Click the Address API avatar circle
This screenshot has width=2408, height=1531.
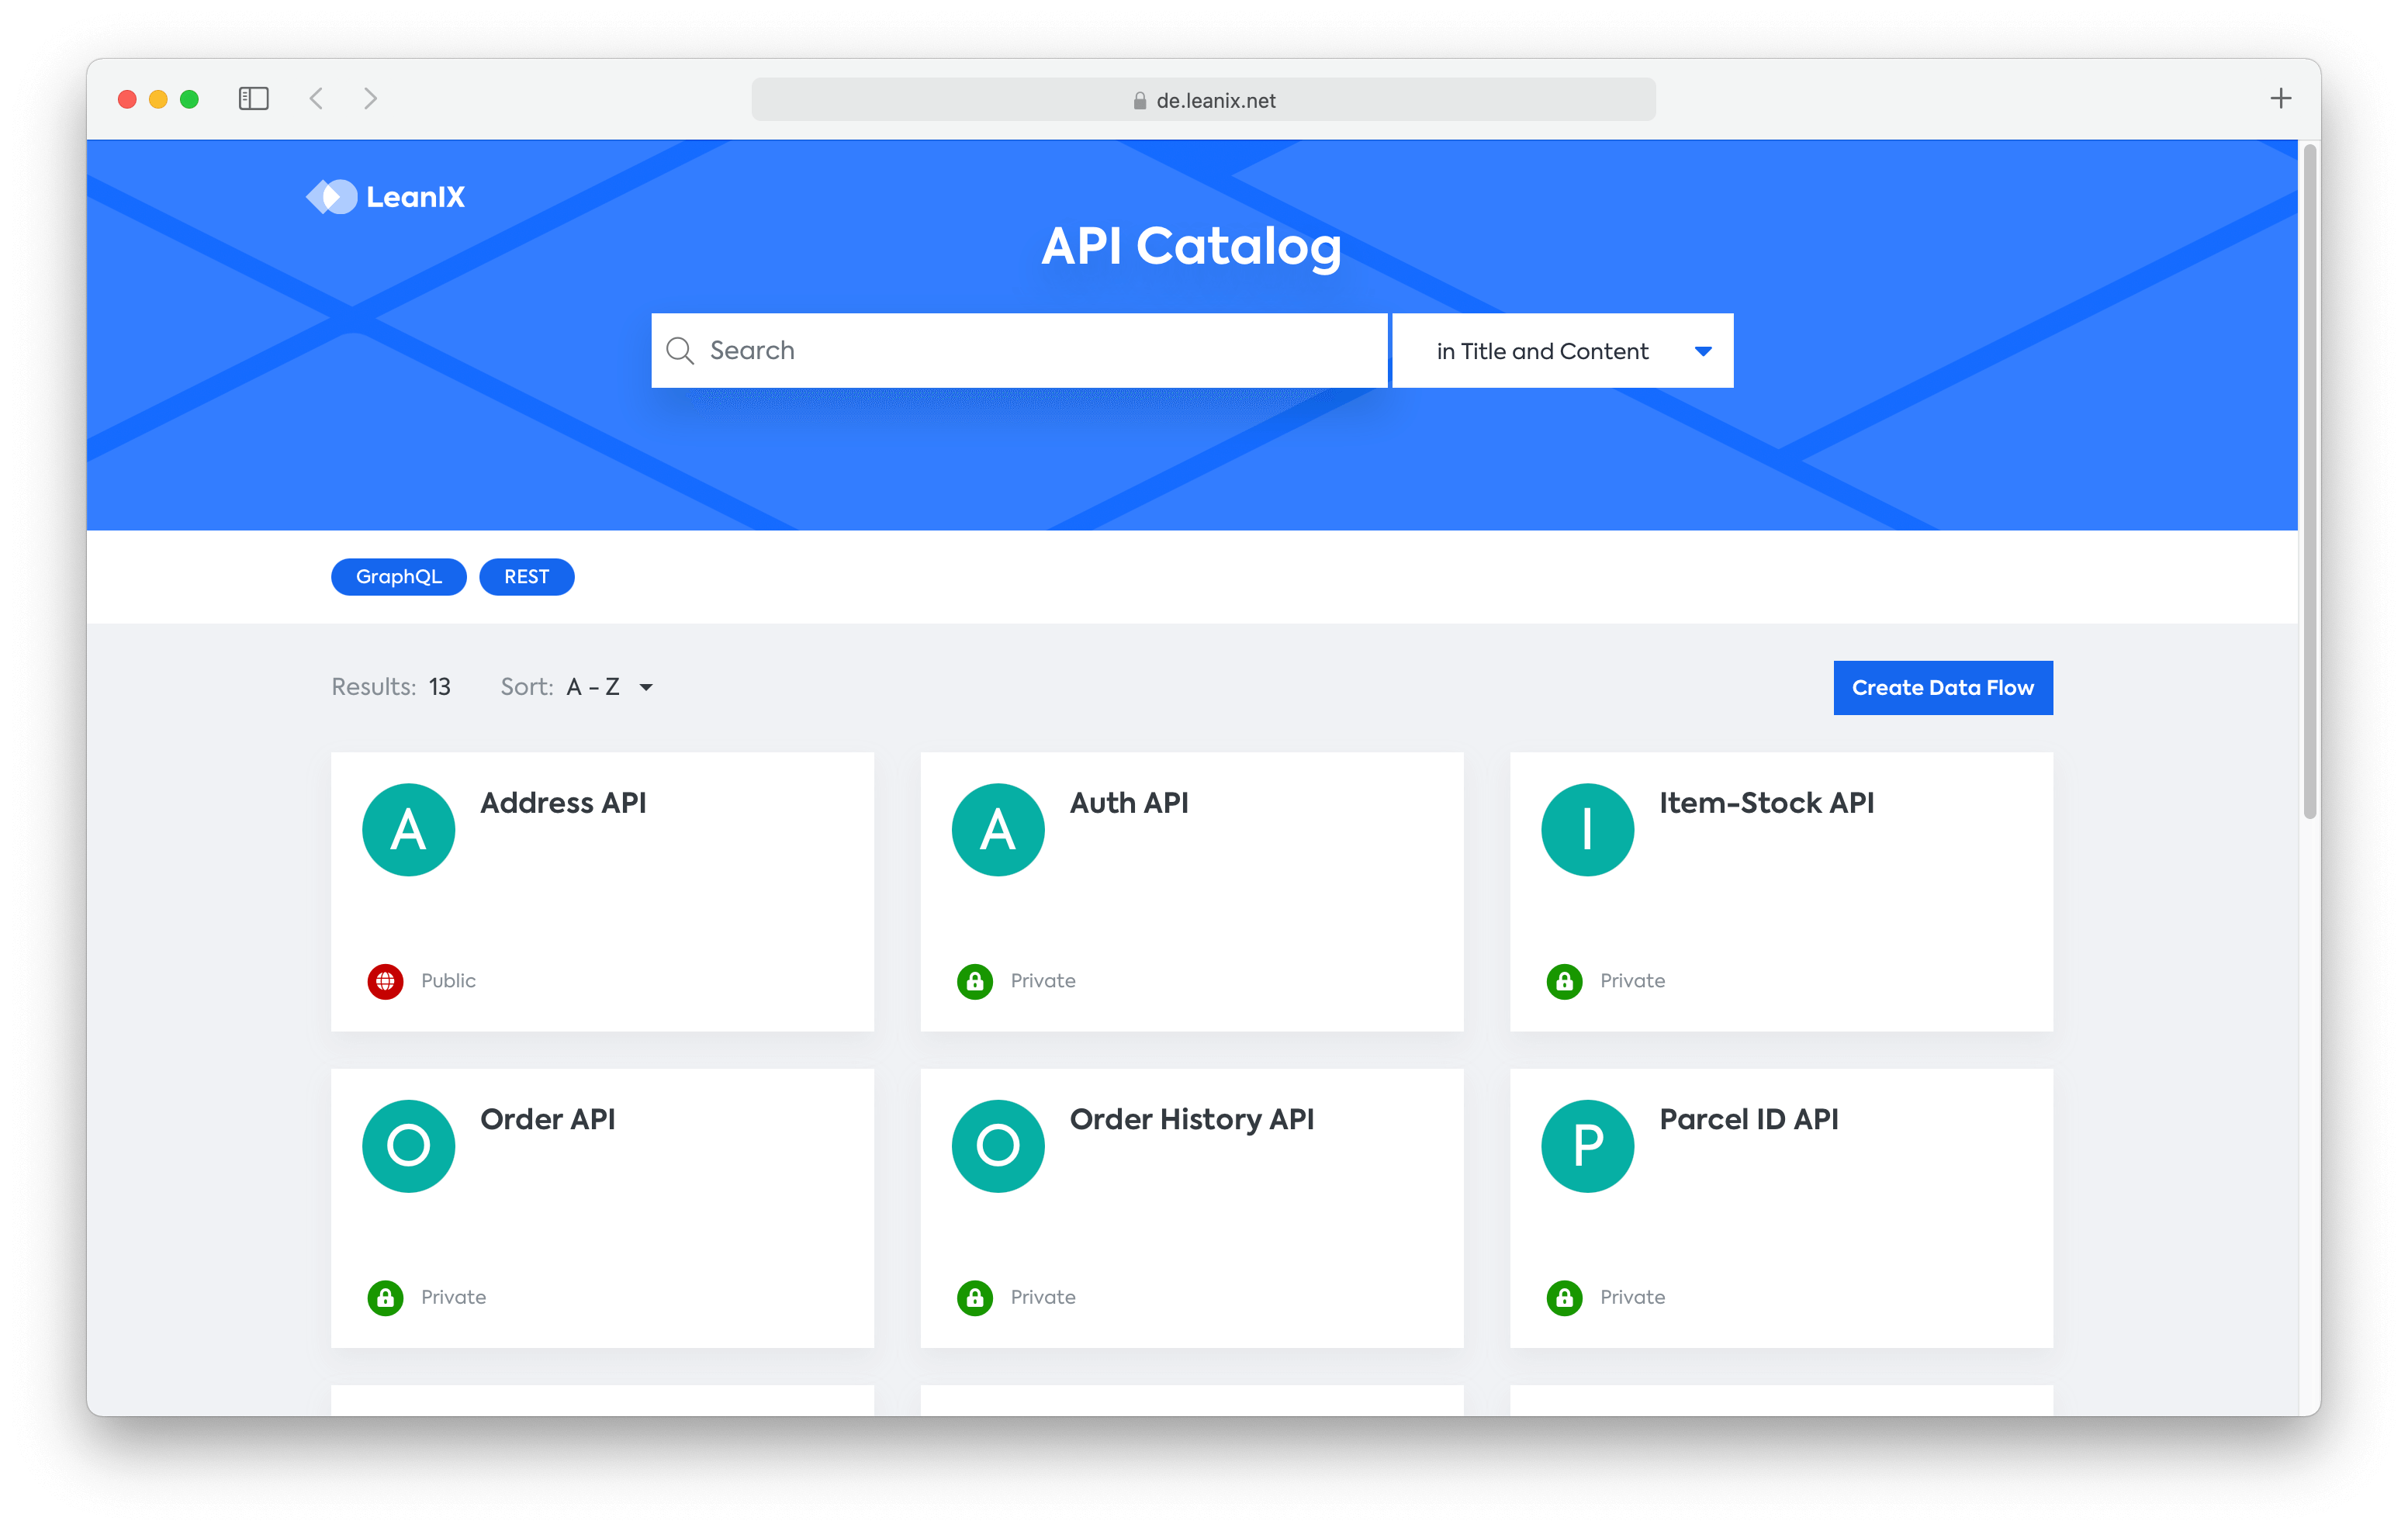click(408, 829)
